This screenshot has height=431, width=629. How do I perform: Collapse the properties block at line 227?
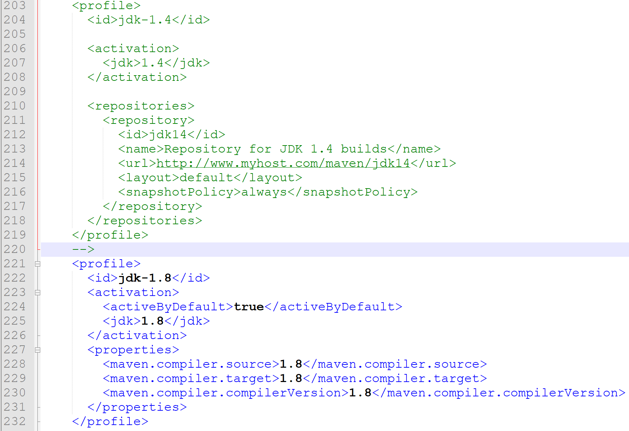(x=38, y=350)
